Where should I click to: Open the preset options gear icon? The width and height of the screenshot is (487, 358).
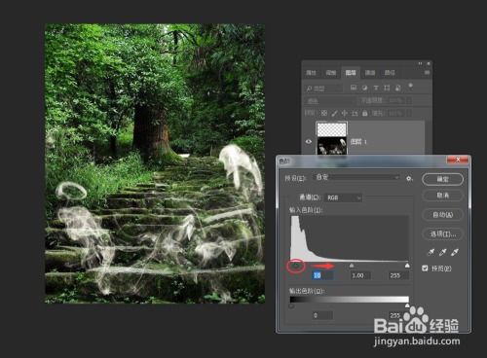click(x=409, y=178)
